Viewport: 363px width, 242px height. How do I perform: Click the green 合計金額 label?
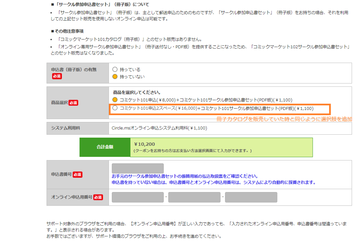105,147
